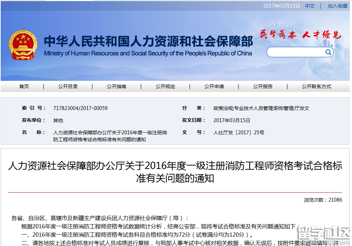Image resolution: width=352 pixels, height=246 pixels.
Task: Select 公开目录 from the navigation bar
Action: pyautogui.click(x=68, y=87)
